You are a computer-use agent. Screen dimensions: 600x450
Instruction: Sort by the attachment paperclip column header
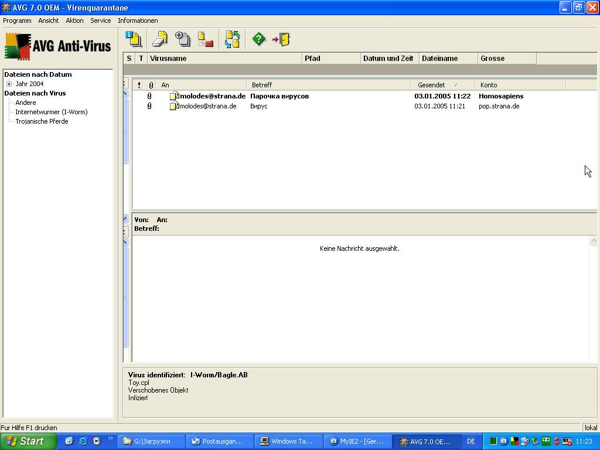pos(151,85)
